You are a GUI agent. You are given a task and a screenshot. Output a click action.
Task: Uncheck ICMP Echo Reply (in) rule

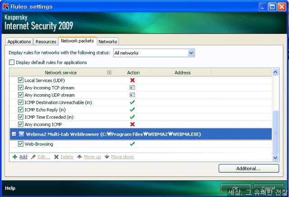pos(21,110)
